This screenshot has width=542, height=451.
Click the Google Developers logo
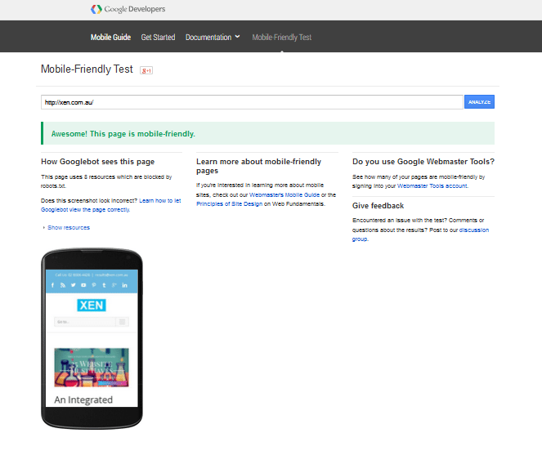tap(128, 9)
